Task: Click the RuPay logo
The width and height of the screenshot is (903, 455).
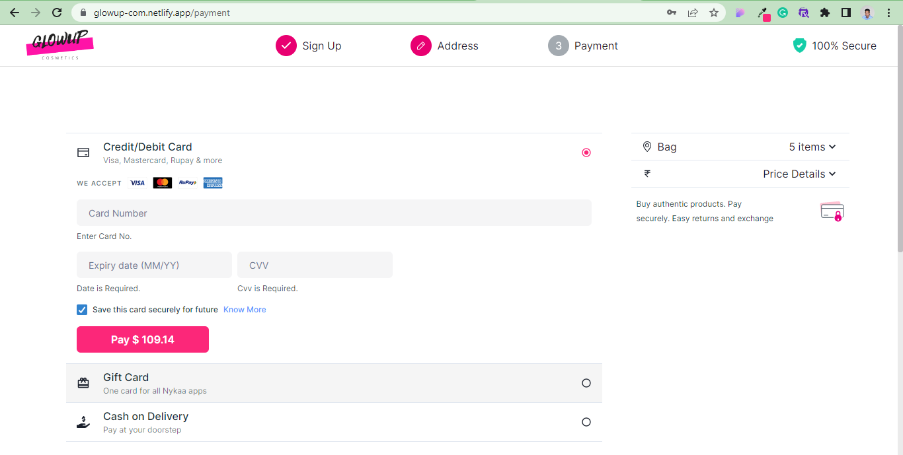Action: (x=188, y=183)
